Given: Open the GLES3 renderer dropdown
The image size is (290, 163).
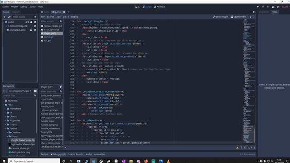Looking at the screenshot, I should click(285, 7).
